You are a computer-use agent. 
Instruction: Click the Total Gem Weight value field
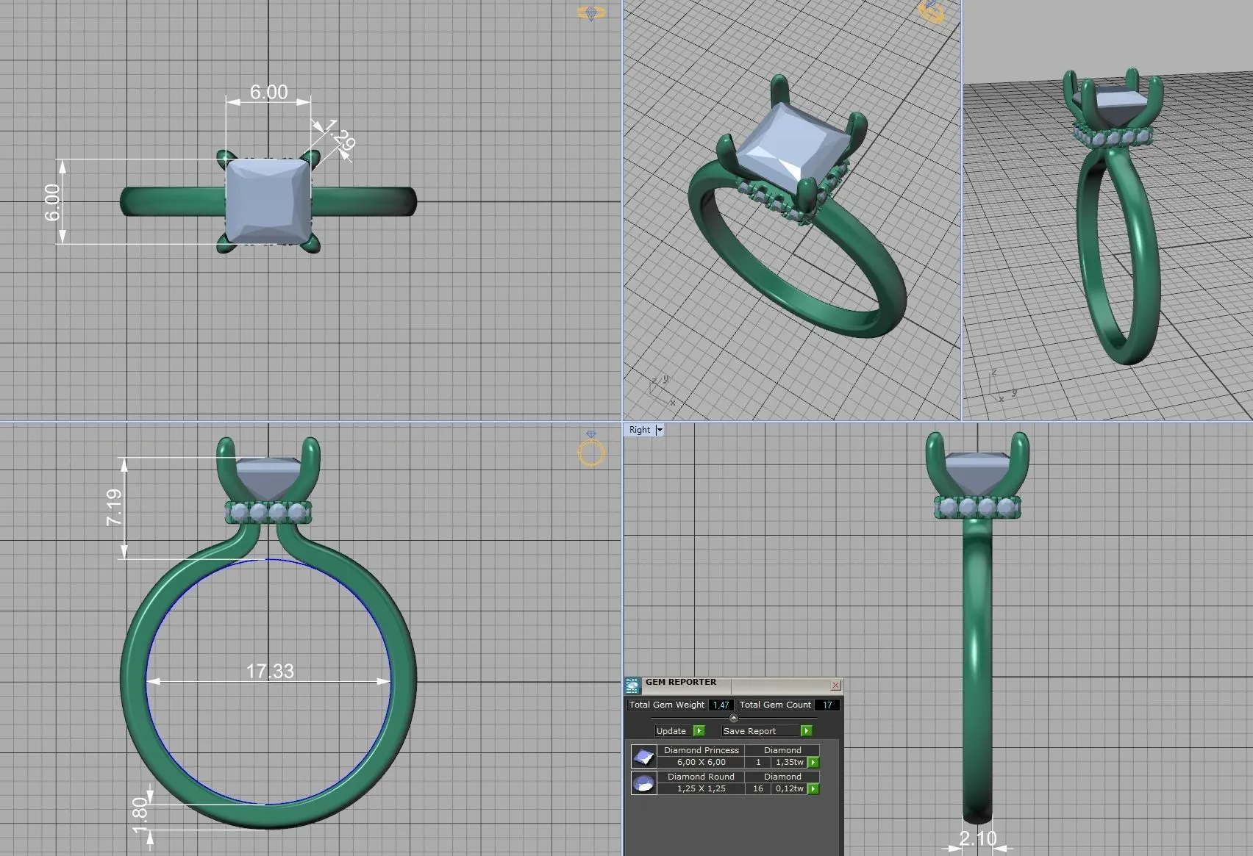721,705
